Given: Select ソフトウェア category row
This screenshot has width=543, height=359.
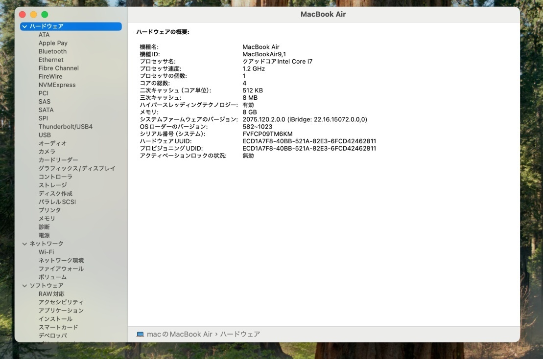Looking at the screenshot, I should click(x=47, y=285).
